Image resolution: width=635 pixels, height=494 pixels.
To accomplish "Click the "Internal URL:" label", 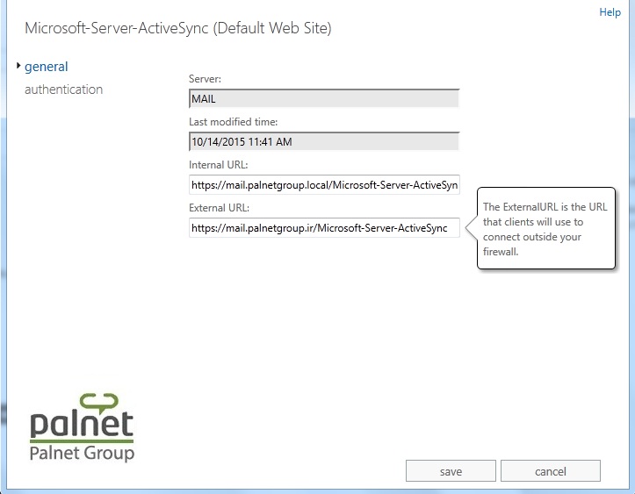I will click(x=219, y=165).
